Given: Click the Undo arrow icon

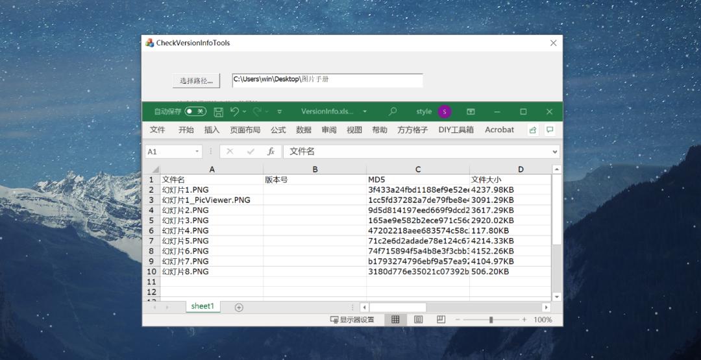Looking at the screenshot, I should [235, 111].
